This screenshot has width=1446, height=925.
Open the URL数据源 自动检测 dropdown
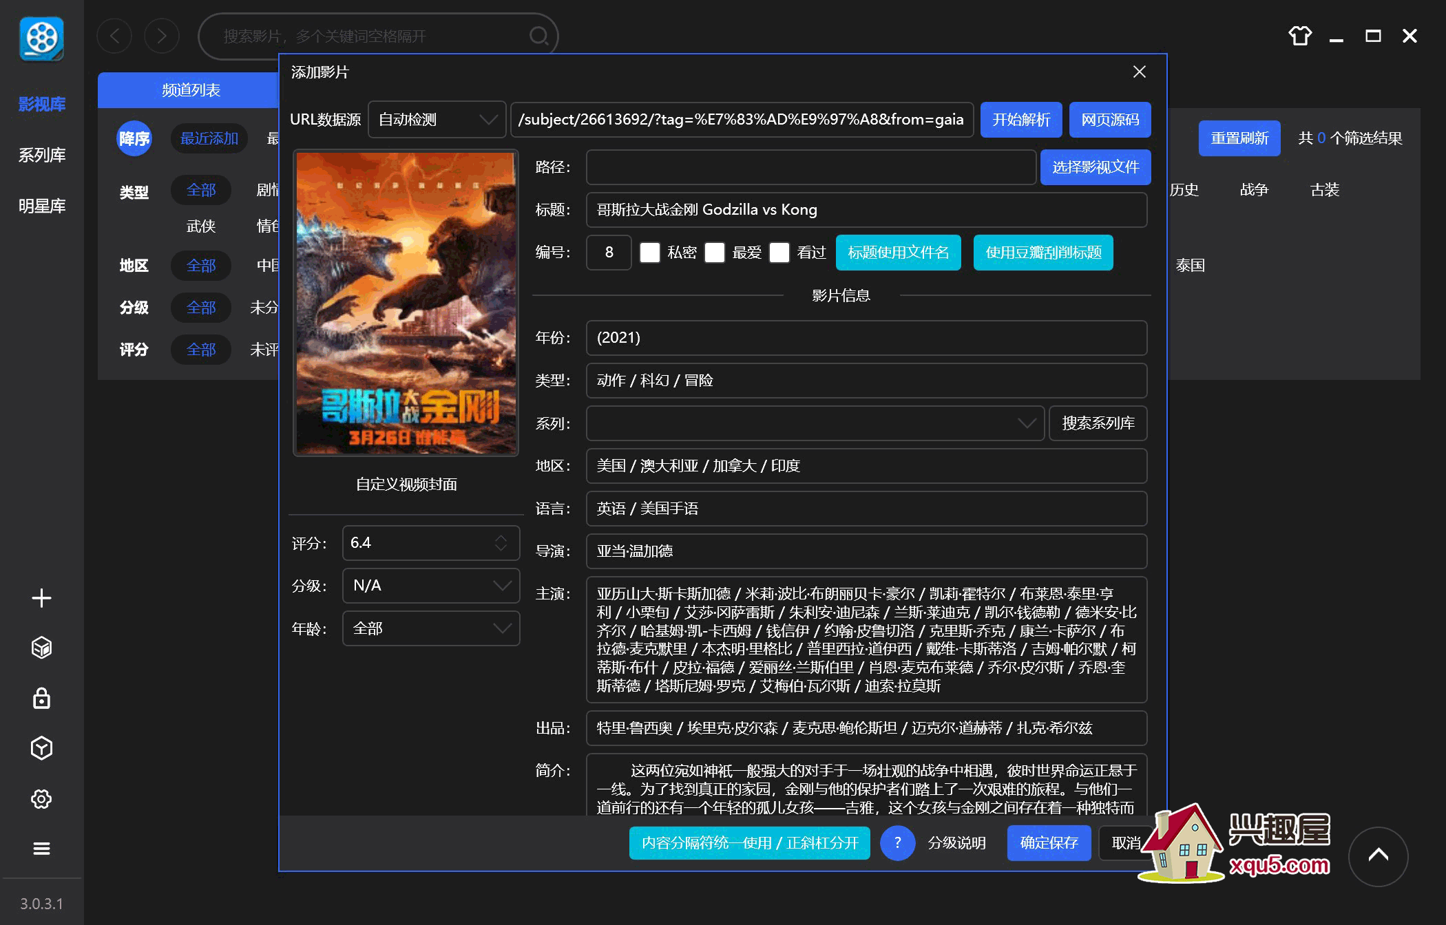pyautogui.click(x=437, y=120)
